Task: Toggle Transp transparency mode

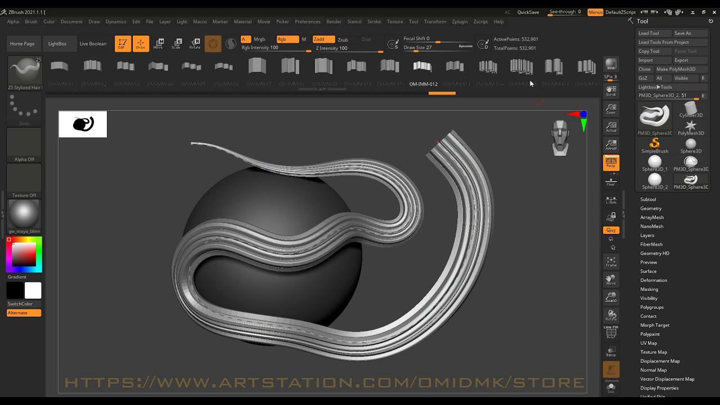Action: coord(611,352)
